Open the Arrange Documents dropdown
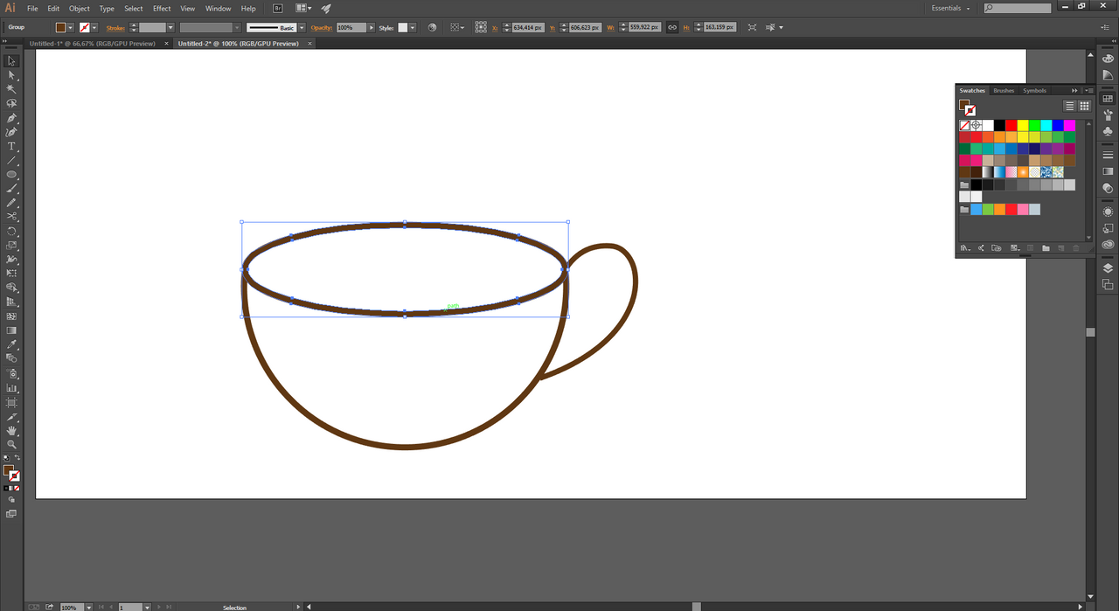 pyautogui.click(x=304, y=8)
